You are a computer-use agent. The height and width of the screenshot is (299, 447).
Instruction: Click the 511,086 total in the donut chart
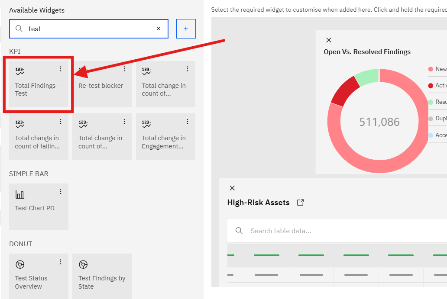coord(379,122)
